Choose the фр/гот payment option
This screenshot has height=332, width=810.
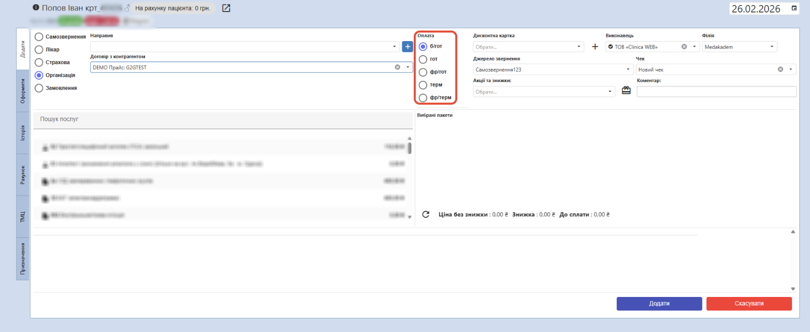pyautogui.click(x=423, y=72)
